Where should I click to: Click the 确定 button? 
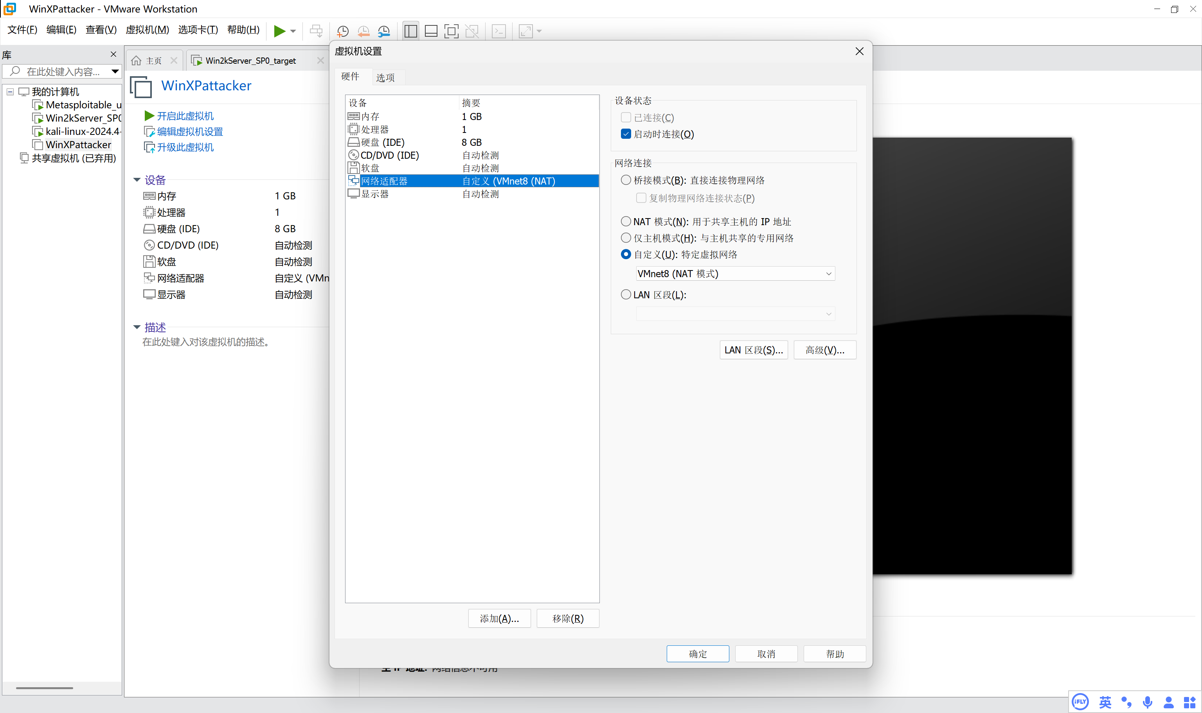tap(697, 654)
